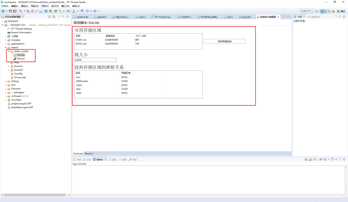
Task: Open the Open Perspective icon
Action: [x=316, y=11]
